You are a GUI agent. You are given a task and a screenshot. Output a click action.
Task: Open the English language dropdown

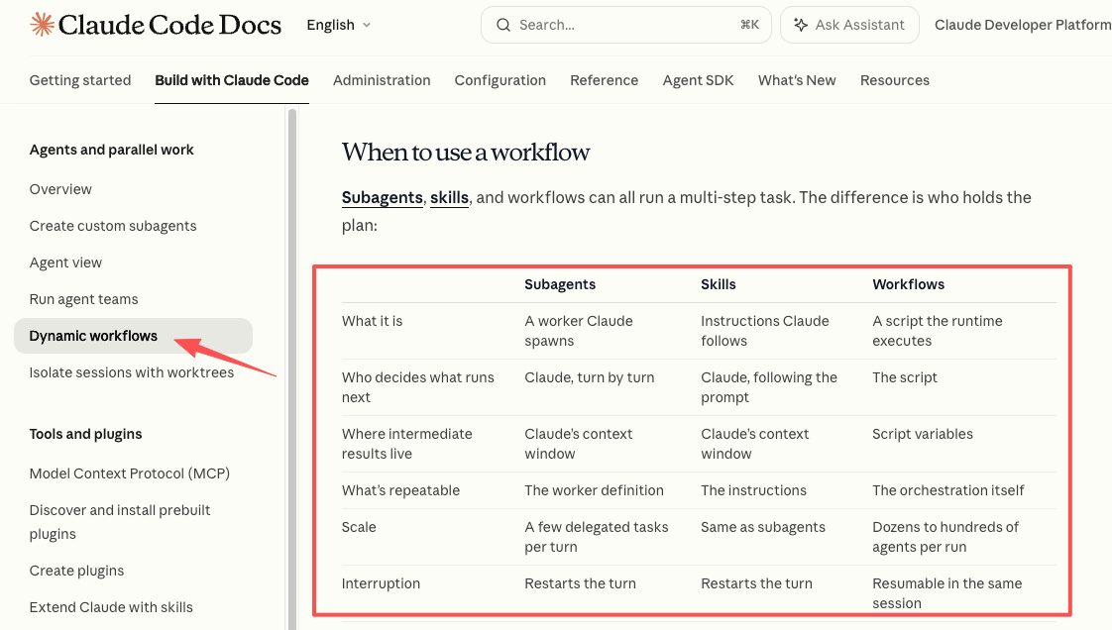click(339, 25)
